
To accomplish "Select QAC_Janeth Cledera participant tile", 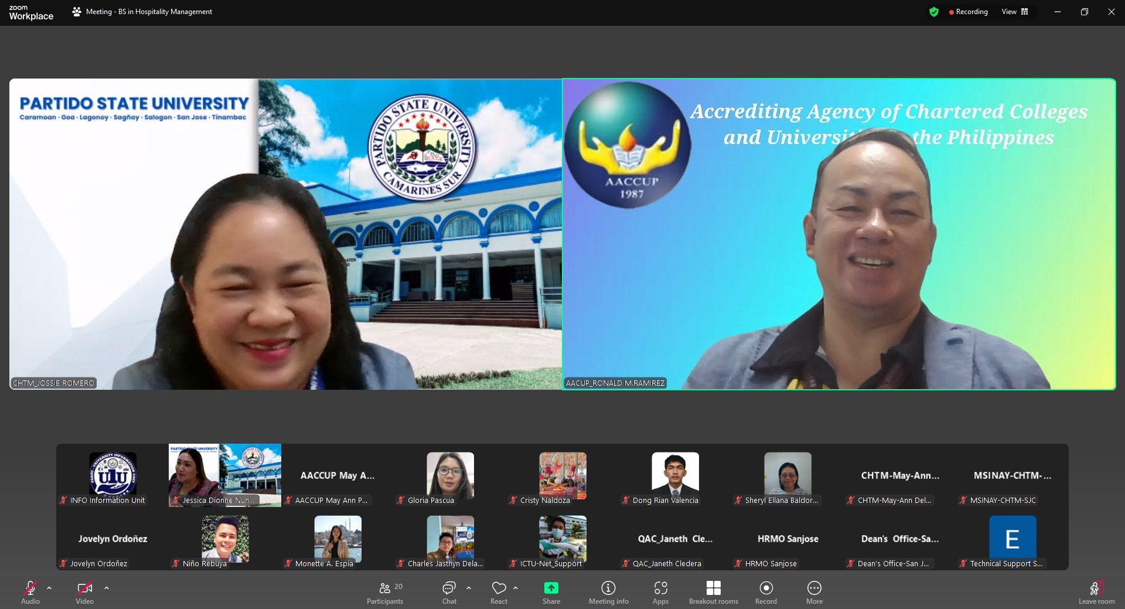I will pos(675,539).
